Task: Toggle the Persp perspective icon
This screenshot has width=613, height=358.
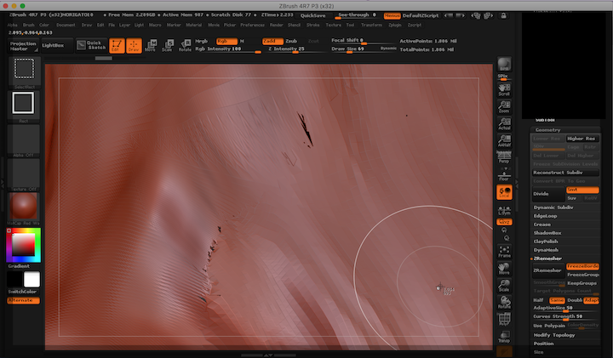Action: [504, 157]
